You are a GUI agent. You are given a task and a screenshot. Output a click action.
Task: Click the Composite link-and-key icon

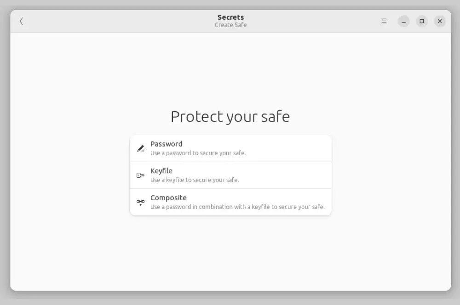coord(140,203)
